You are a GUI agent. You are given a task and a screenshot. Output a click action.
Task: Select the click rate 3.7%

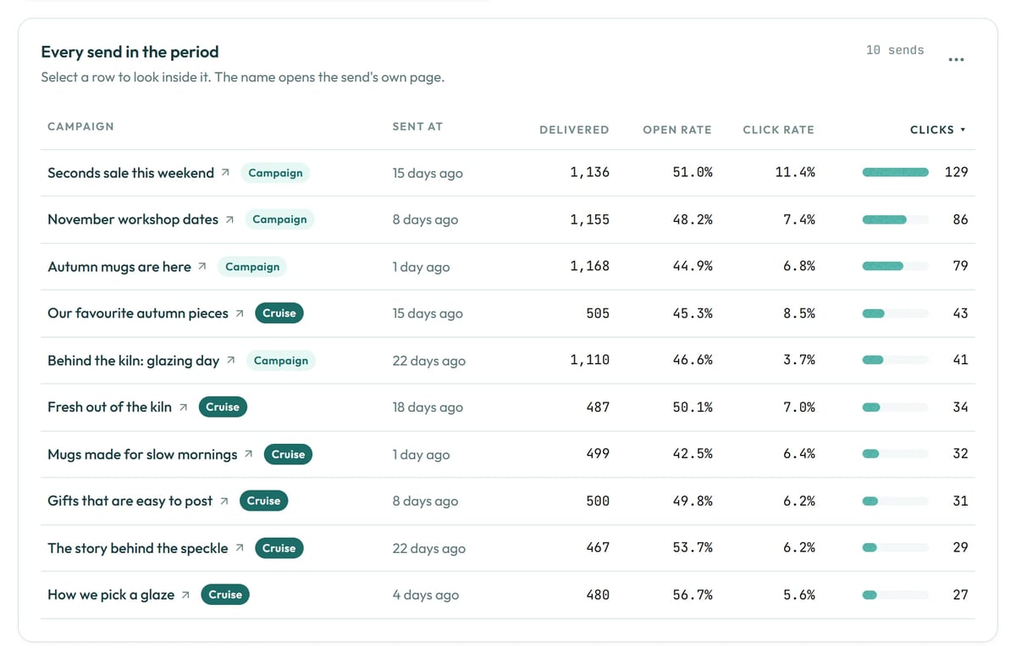[799, 360]
